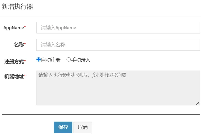Click the AppName field label
The image size is (201, 140).
click(x=13, y=28)
